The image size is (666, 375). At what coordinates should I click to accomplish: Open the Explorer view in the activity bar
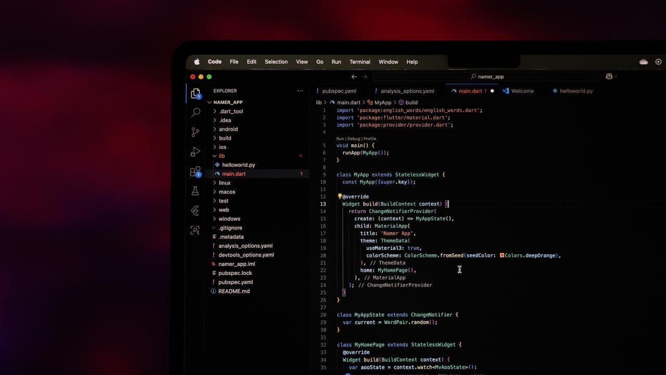coord(196,94)
